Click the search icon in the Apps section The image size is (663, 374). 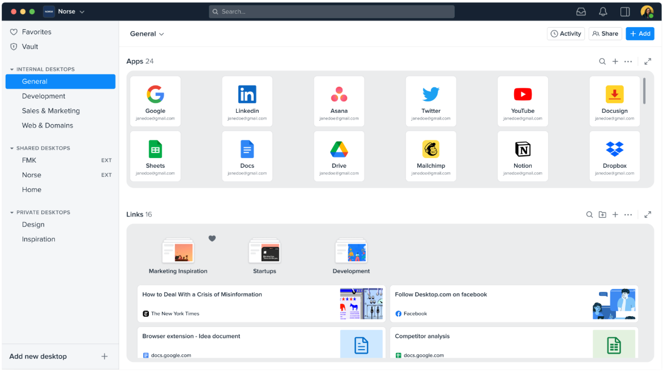[x=602, y=61]
